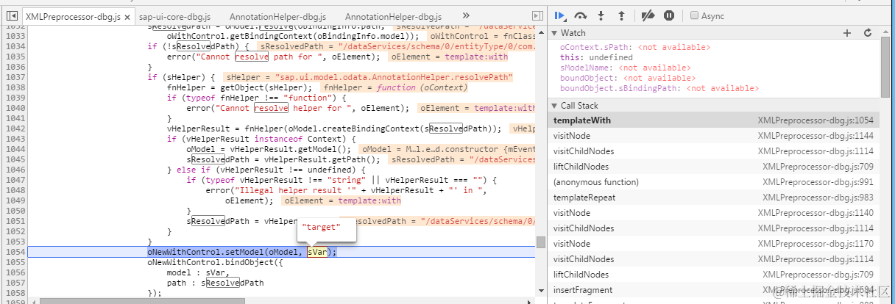This screenshot has width=895, height=304.
Task: Close the XMLPreprocessor-dbg.js tab
Action: (127, 16)
